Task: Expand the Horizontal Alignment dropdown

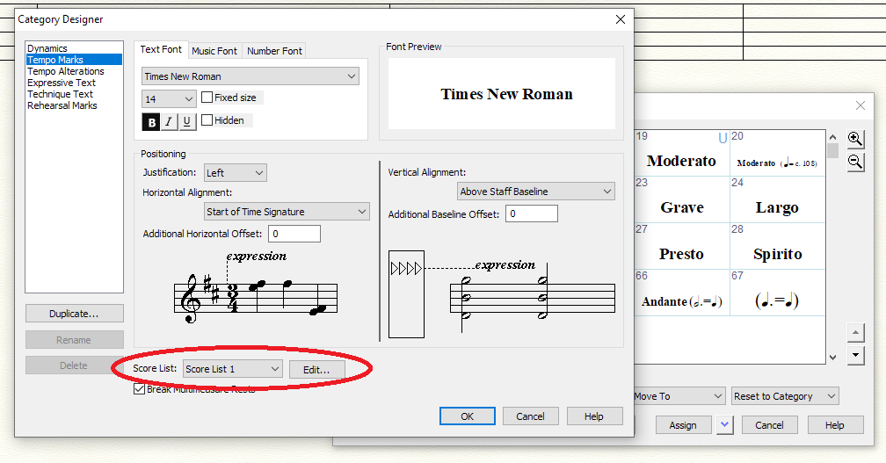Action: [287, 212]
